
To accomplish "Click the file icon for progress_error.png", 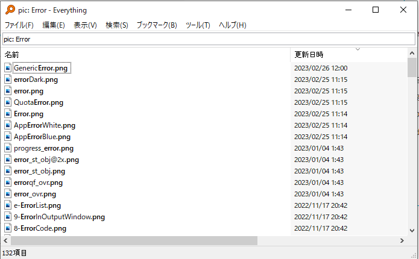I will pyautogui.click(x=8, y=148).
